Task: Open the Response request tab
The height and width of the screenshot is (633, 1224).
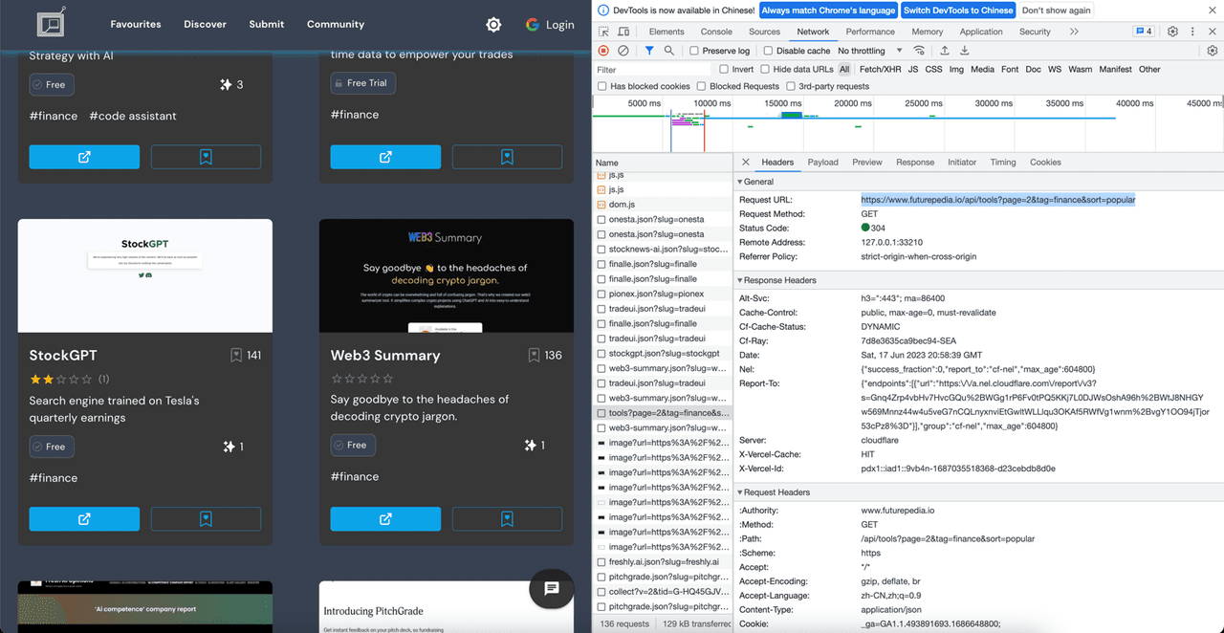Action: point(915,163)
